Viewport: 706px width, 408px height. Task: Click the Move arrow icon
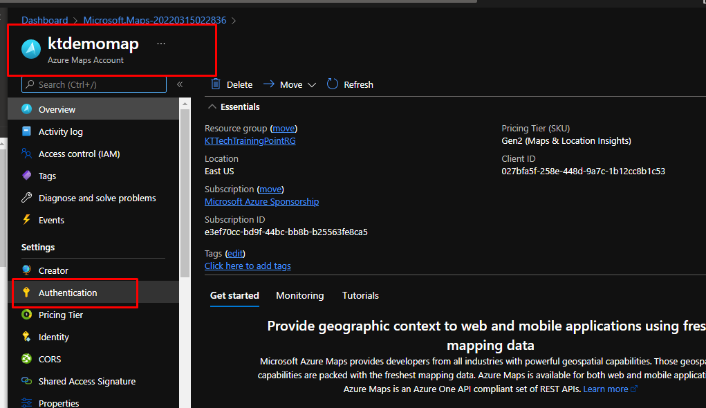click(269, 84)
